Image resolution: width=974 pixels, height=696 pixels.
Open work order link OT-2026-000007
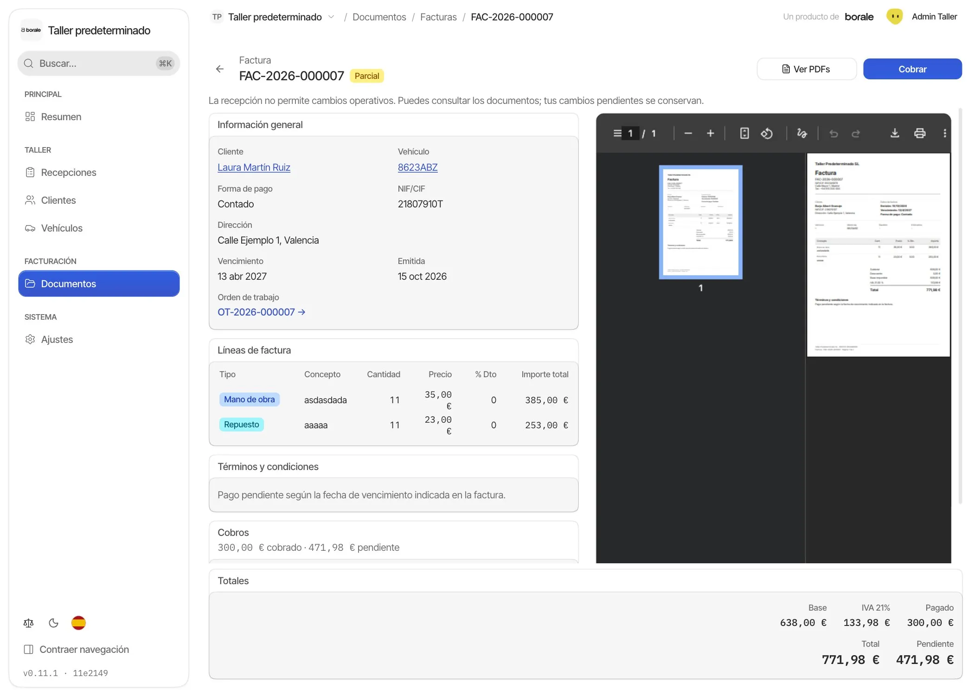(x=262, y=312)
